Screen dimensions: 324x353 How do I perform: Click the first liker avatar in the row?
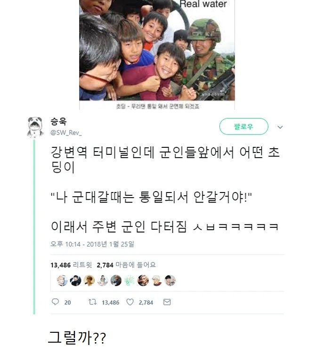(62, 281)
